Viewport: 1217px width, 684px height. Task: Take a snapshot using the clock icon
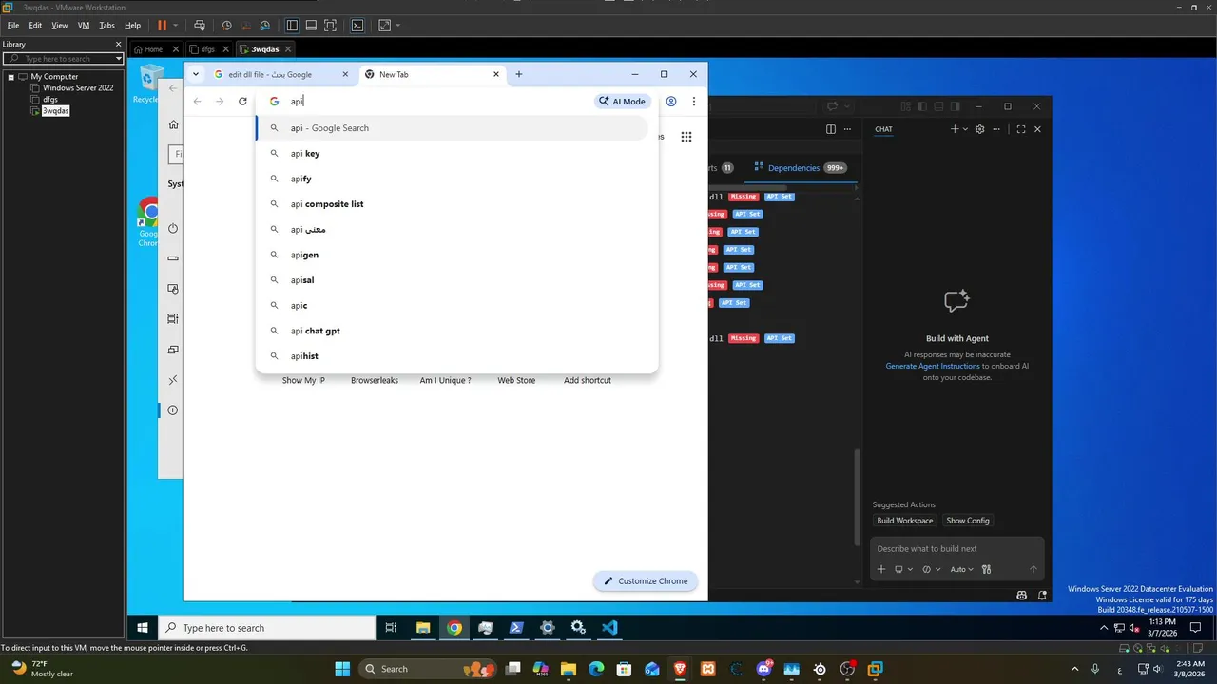(x=226, y=26)
